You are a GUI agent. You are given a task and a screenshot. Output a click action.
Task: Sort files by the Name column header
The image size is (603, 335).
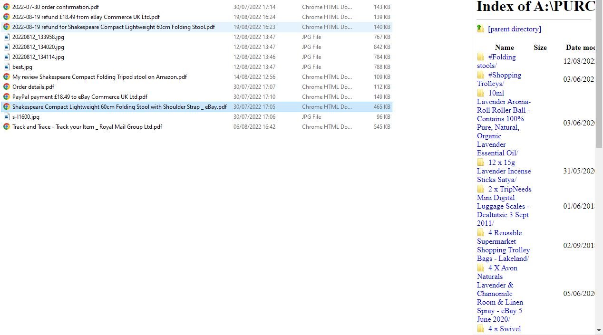(504, 48)
